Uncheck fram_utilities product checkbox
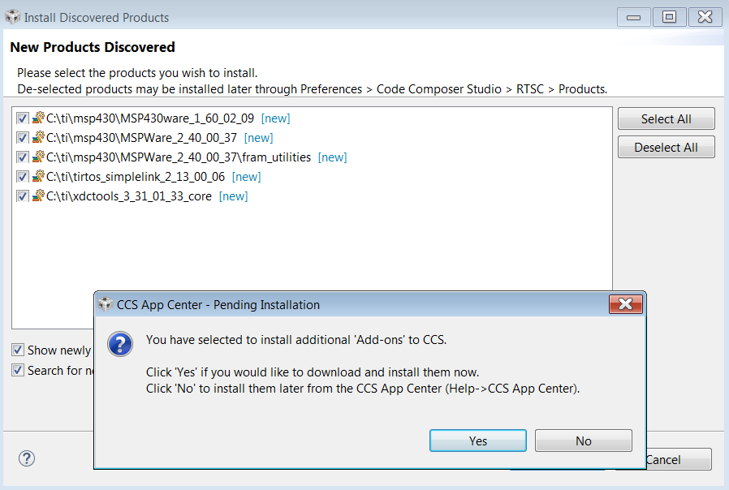 (x=22, y=157)
